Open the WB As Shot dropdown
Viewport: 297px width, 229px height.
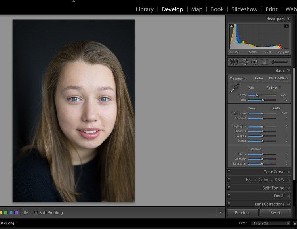(x=273, y=88)
